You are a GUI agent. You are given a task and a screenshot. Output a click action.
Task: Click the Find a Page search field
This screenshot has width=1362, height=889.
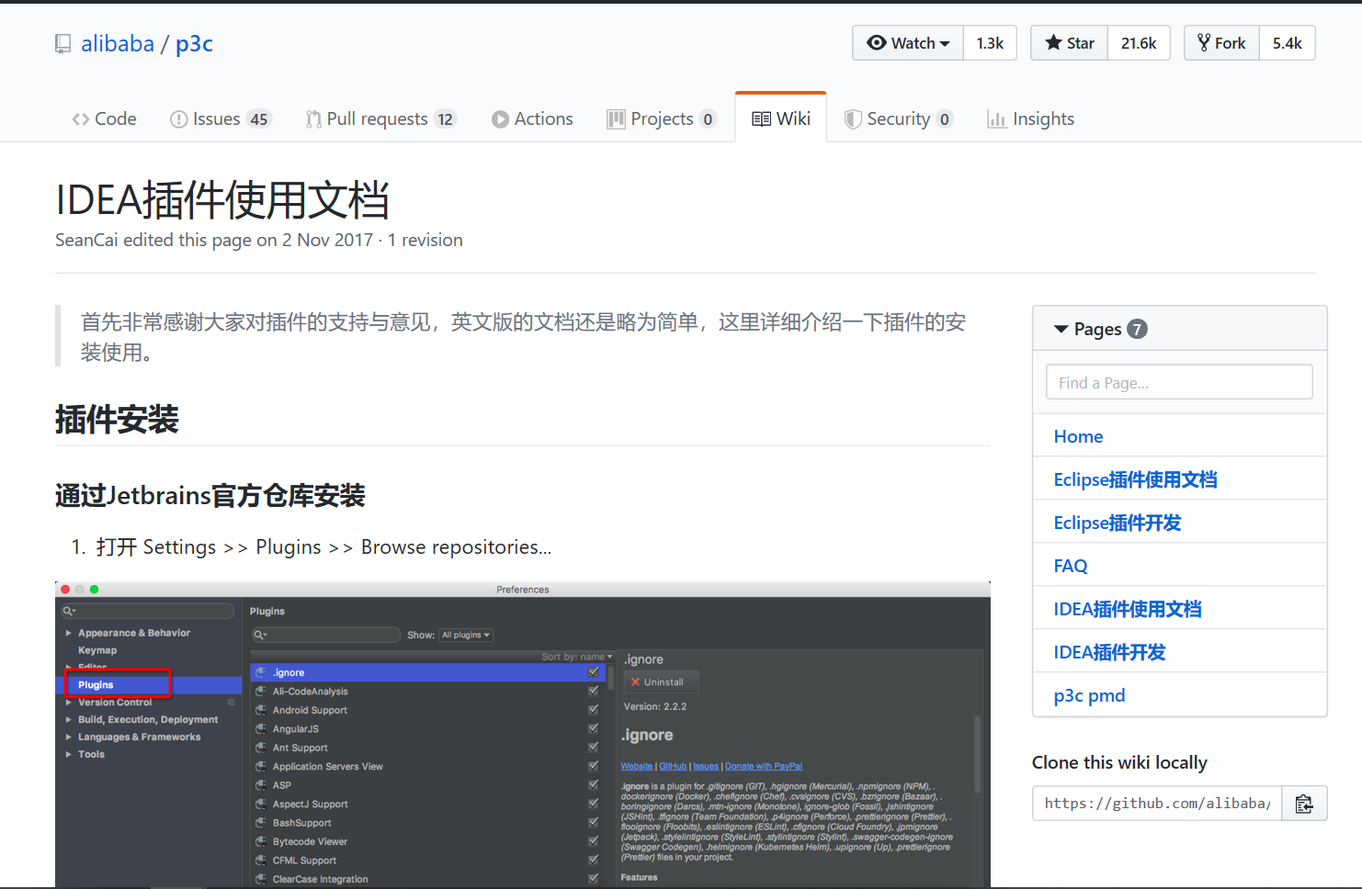pos(1179,382)
